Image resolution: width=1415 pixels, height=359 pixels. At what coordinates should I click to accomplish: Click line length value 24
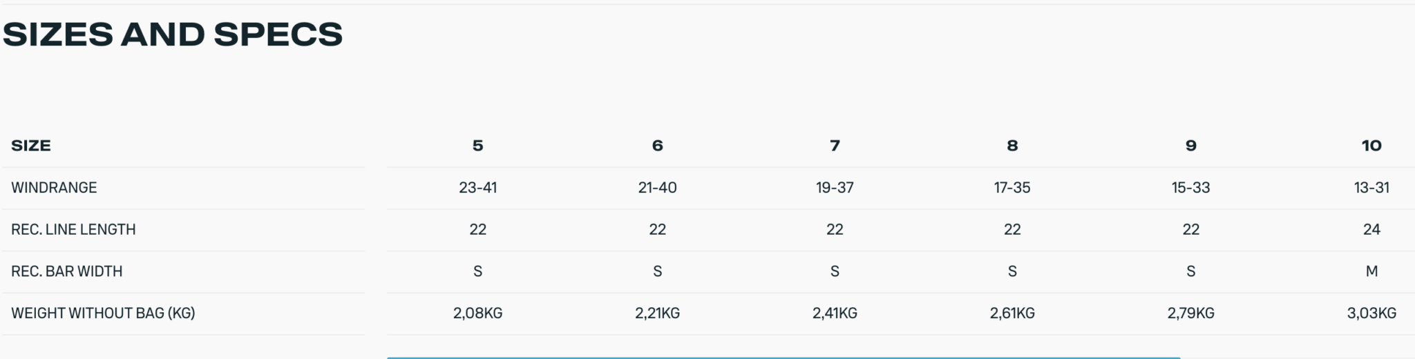tap(1371, 229)
